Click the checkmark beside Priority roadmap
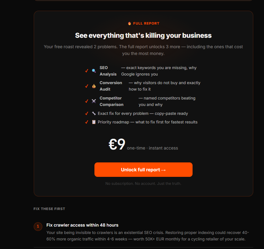 87,122
